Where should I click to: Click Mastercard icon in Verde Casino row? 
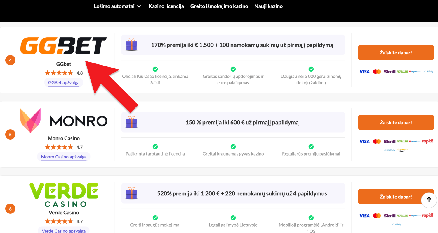click(377, 216)
